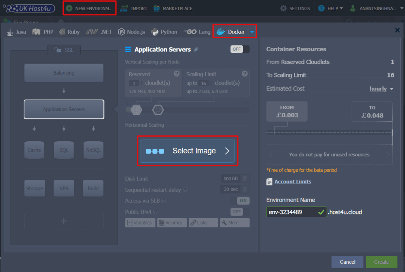This screenshot has width=405, height=272.
Task: Open the Variables settings
Action: [x=140, y=223]
